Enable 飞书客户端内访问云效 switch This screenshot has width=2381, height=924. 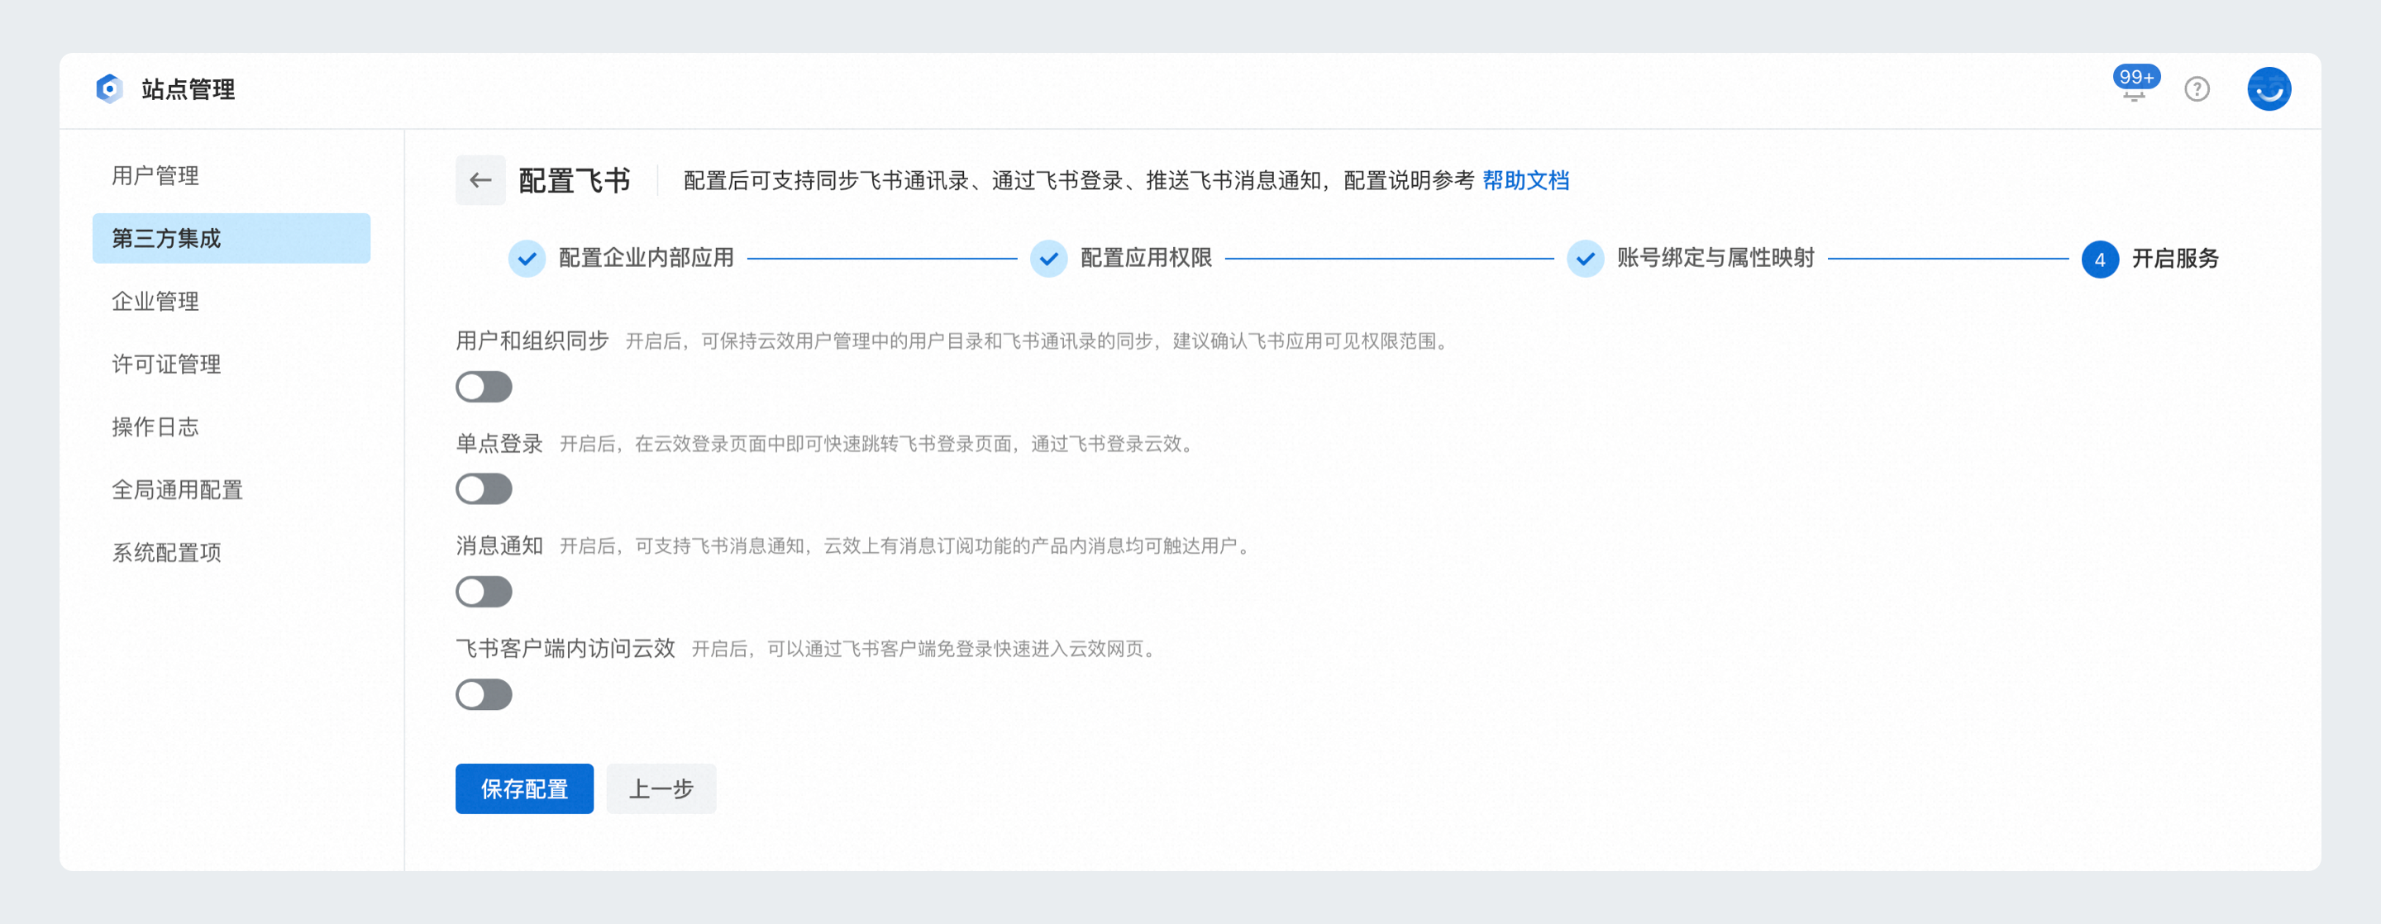coord(484,694)
